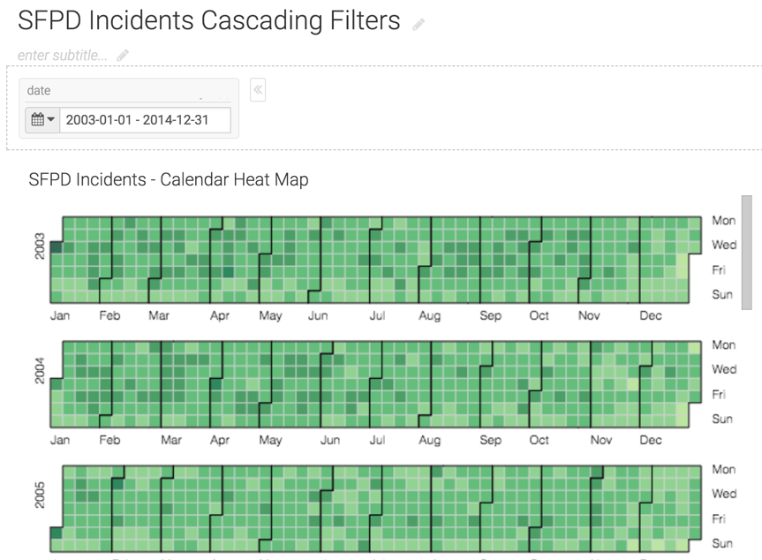Click the Sun weekday label for 2004
The height and width of the screenshot is (560, 762).
(x=722, y=419)
